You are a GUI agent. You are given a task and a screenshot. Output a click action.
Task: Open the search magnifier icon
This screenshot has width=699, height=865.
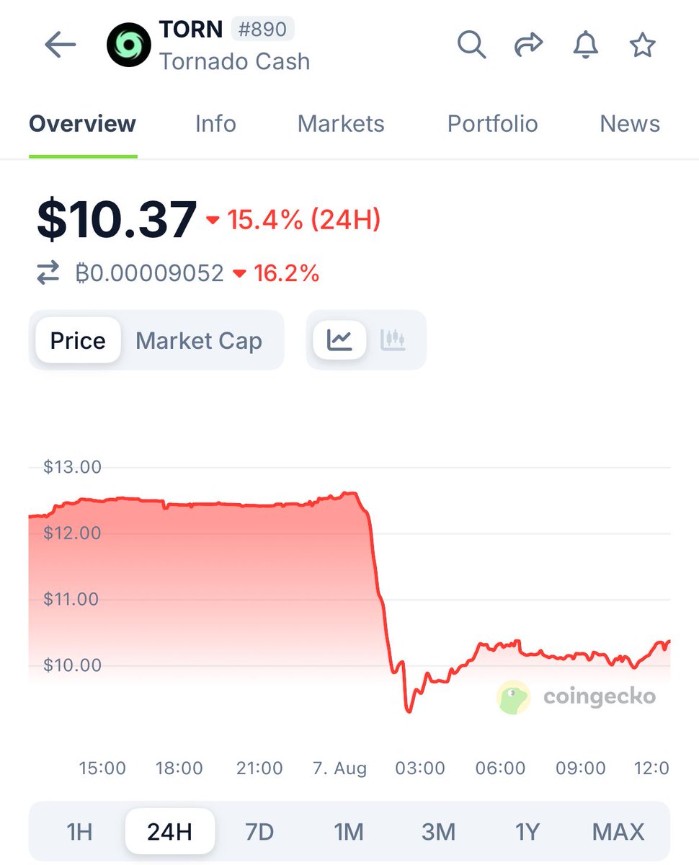point(471,45)
